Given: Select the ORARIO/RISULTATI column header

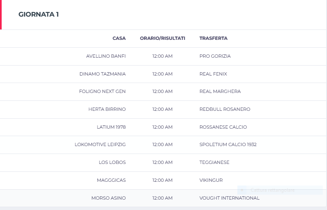Looking at the screenshot, I should coord(162,38).
